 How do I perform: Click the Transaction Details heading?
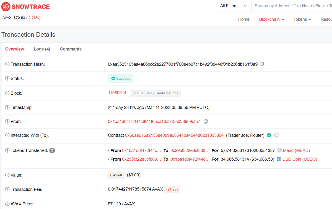(28, 35)
